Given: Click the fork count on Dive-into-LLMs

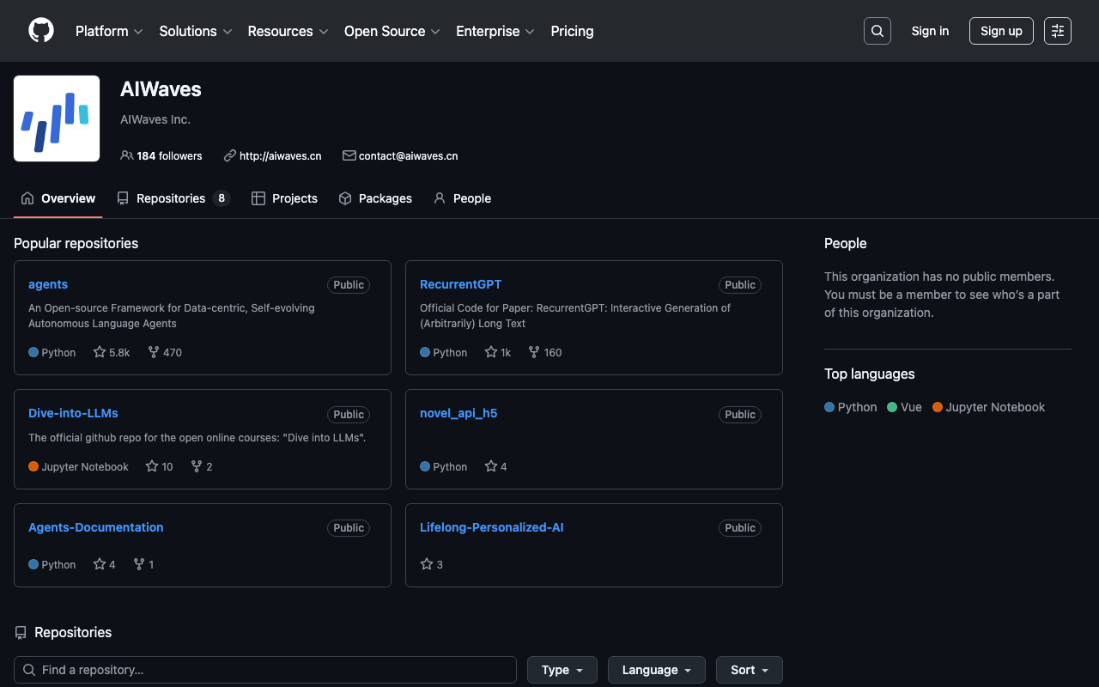Looking at the screenshot, I should 202,466.
